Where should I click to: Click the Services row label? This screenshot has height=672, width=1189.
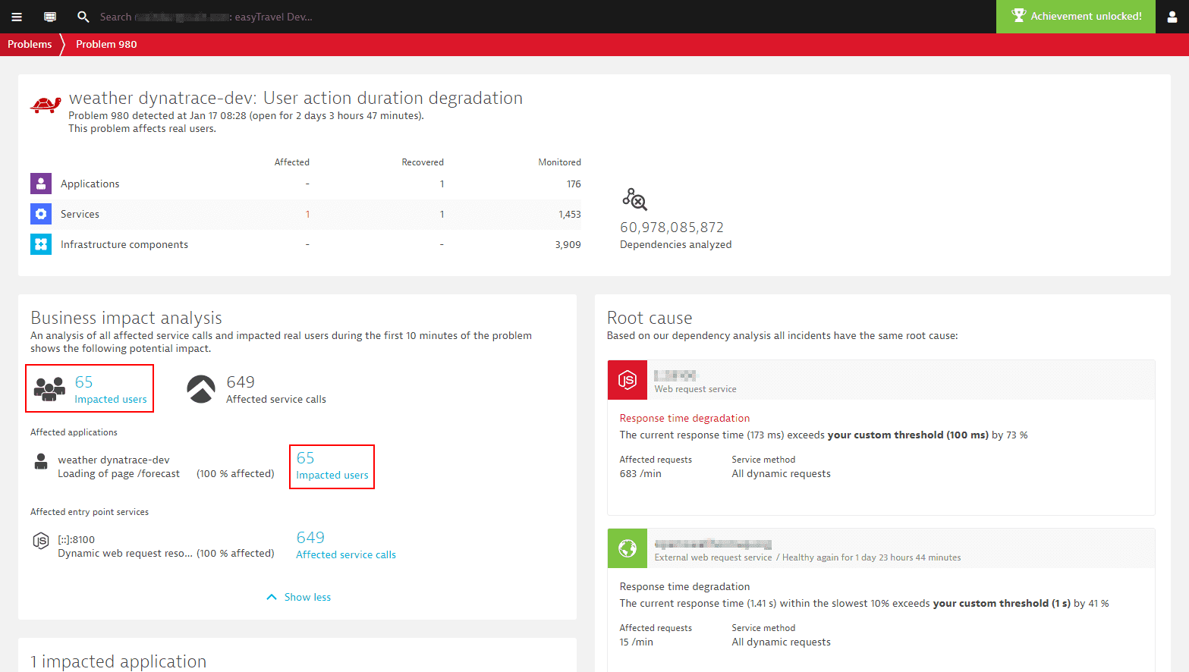point(80,214)
